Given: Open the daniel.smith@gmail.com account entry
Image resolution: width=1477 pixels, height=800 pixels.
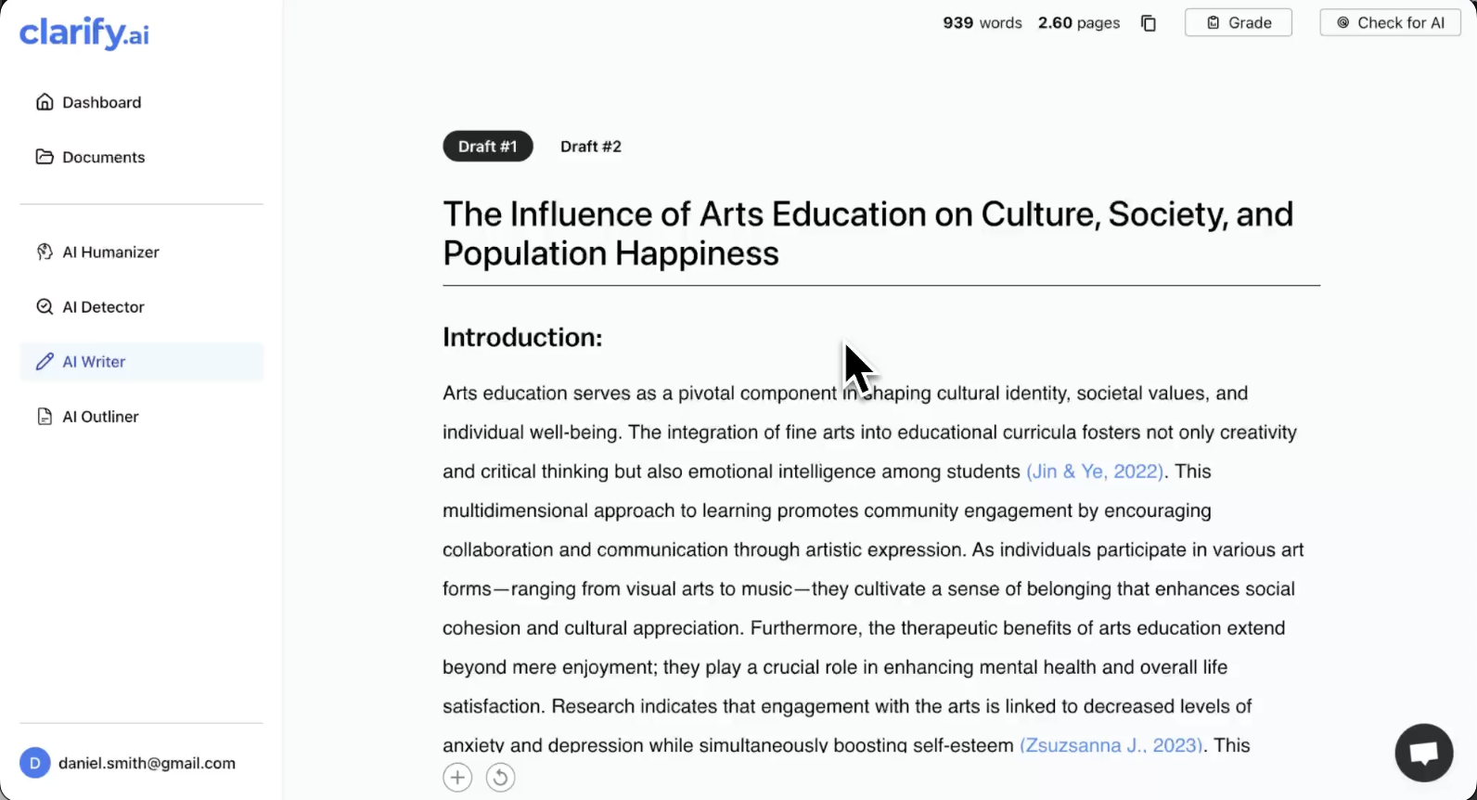Looking at the screenshot, I should pos(147,763).
